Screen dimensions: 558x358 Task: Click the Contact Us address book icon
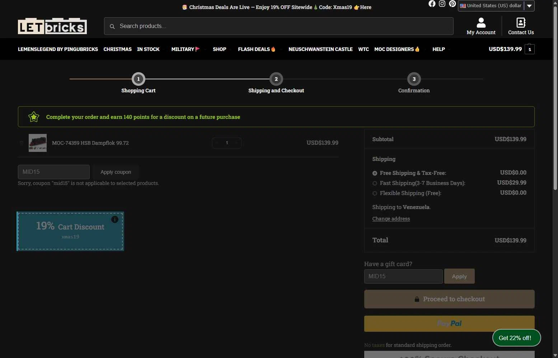pyautogui.click(x=521, y=23)
